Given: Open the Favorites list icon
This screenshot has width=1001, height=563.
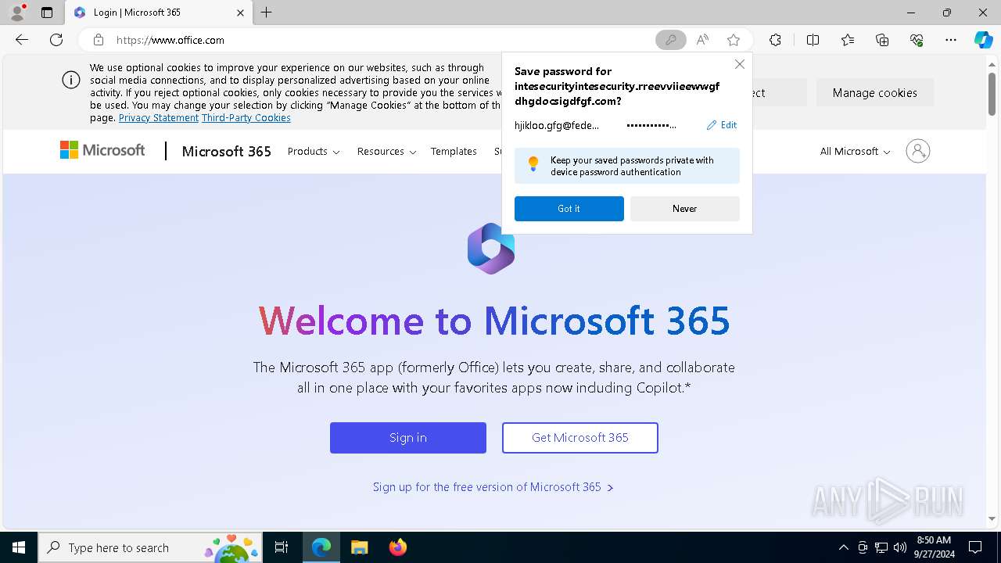Looking at the screenshot, I should point(848,40).
